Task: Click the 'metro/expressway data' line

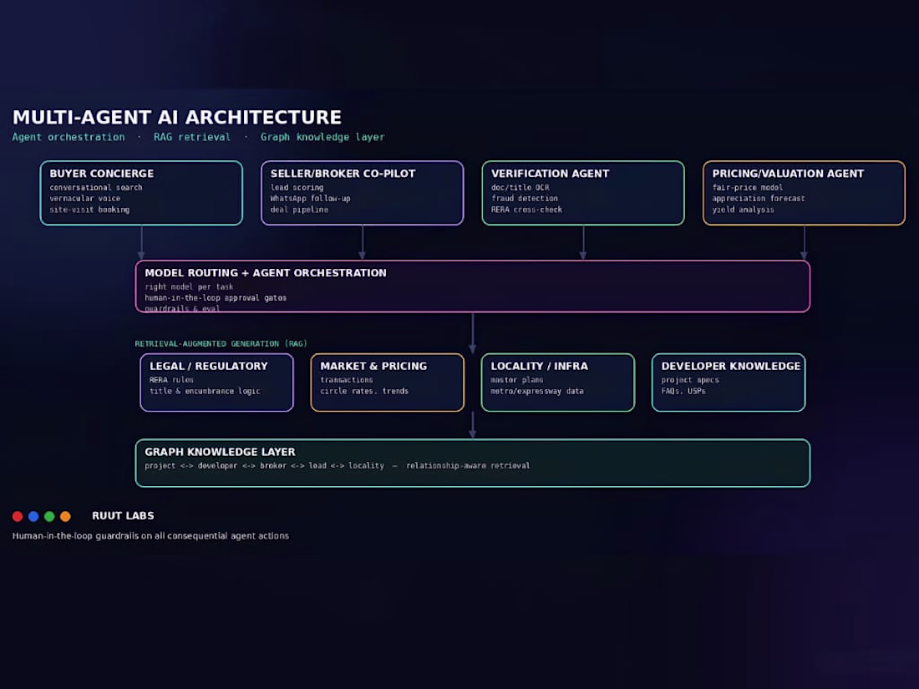Action: 537,392
